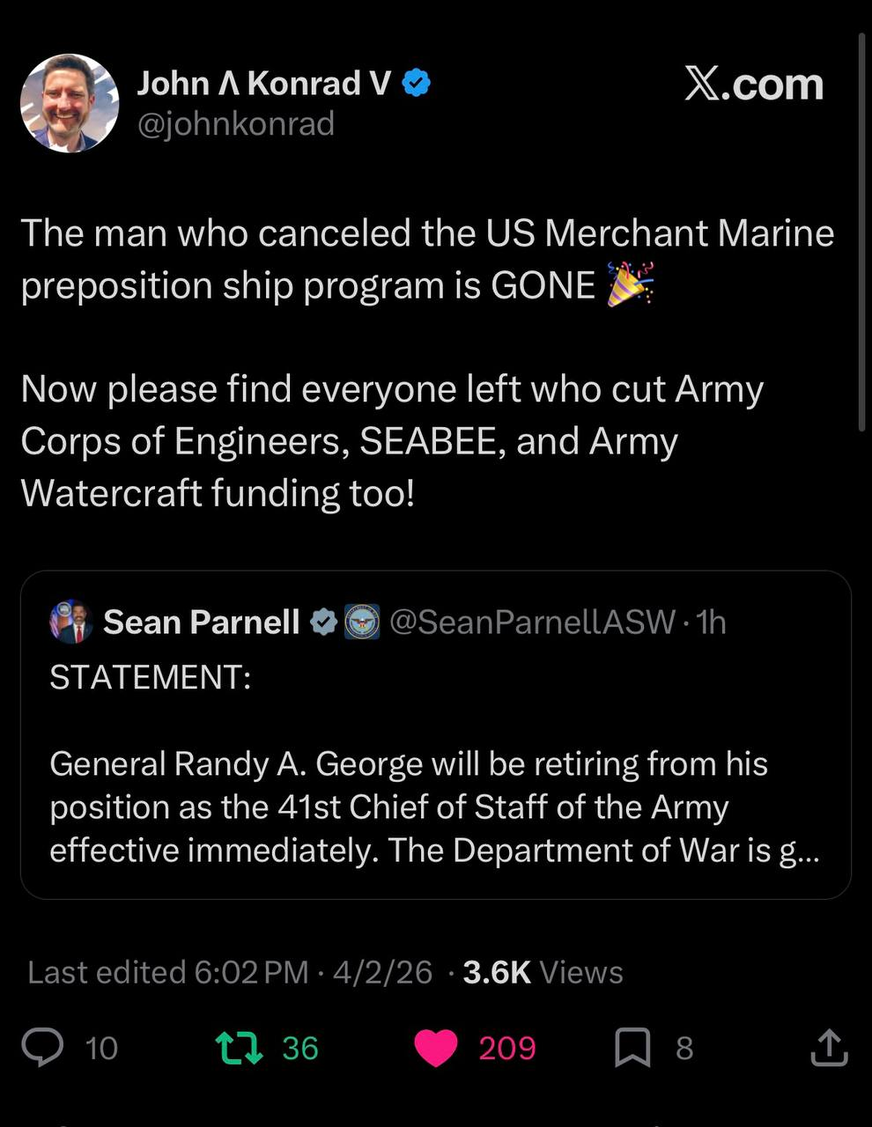Open the @johnkonrad handle

(236, 124)
